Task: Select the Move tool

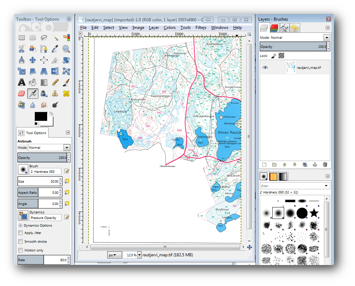Action: click(33, 60)
